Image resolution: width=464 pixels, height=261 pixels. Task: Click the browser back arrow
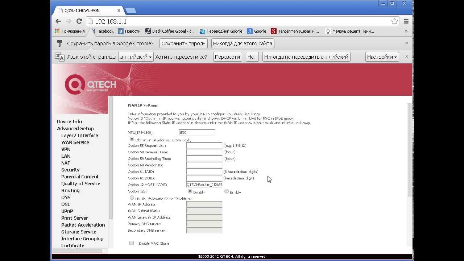[x=58, y=21]
